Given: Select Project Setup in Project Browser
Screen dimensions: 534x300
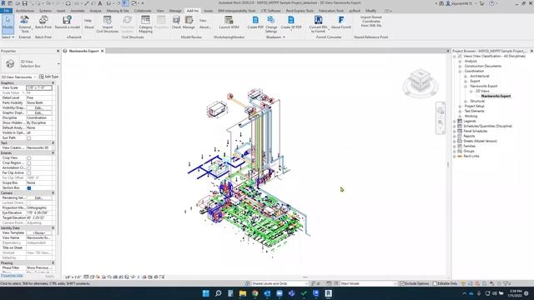Looking at the screenshot, I should [x=474, y=106].
